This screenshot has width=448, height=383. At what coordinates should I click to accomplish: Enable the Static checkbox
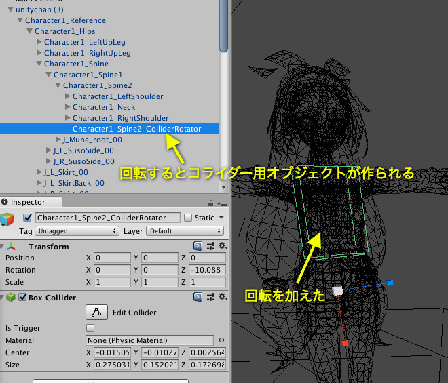point(188,218)
